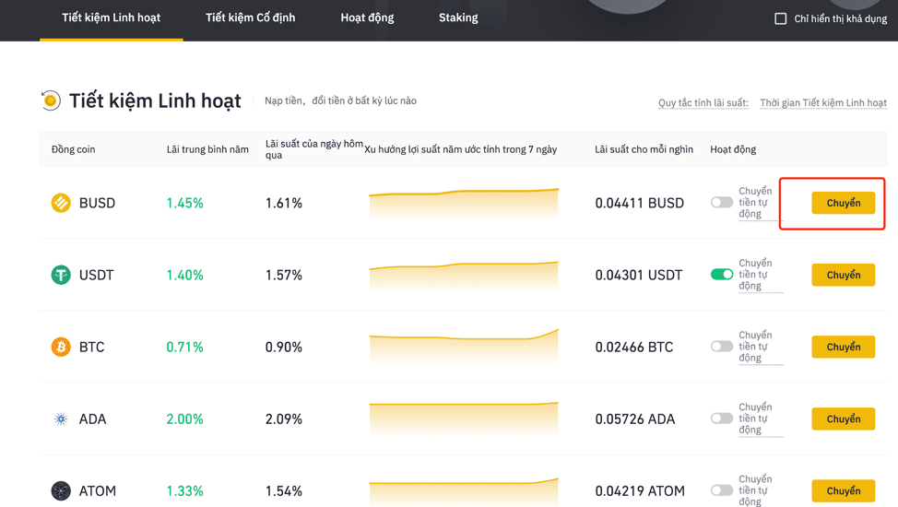This screenshot has height=507, width=898.
Task: Click the Tiết kiệm Linh hoạt heading icon
Action: pyautogui.click(x=51, y=100)
